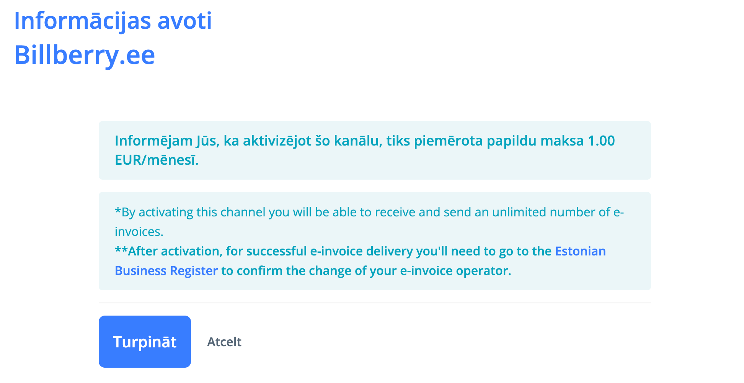Image resolution: width=744 pixels, height=383 pixels.
Task: Click the double asterisk before After activation
Action: point(121,250)
